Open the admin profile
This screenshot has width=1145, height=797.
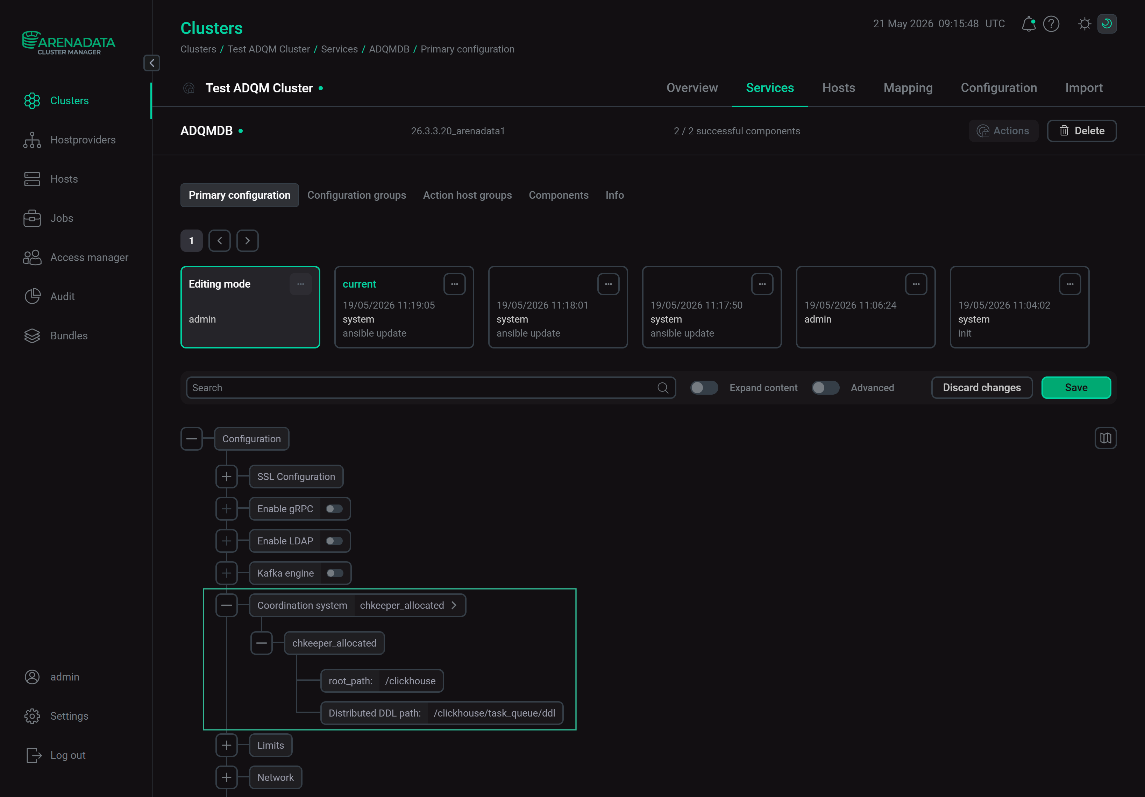tap(52, 677)
